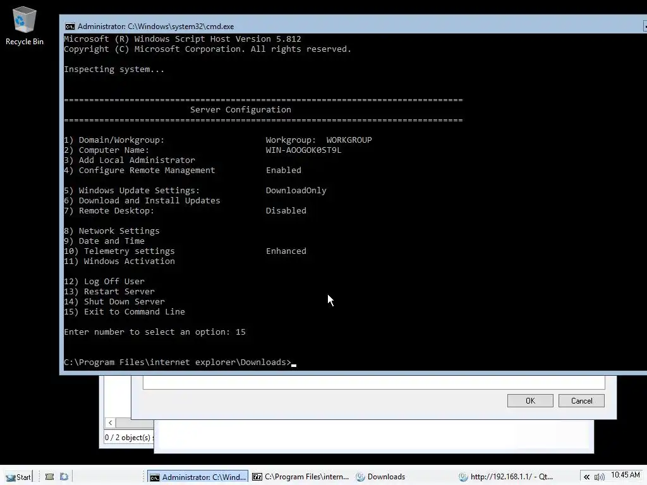Switch to the http://192.168.1.1/ taskbar button

pos(506,477)
